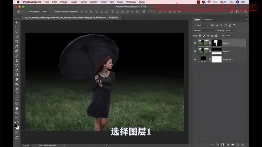Viewport: 262px width, 147px height.
Task: Select the Pen tool
Action: click(x=17, y=89)
